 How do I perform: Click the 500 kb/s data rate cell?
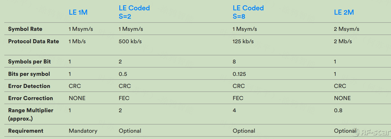[x=130, y=41]
